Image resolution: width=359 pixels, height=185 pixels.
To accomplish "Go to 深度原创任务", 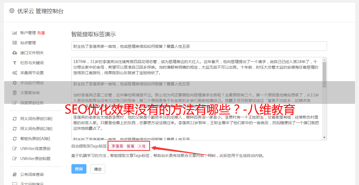I will 32,103.
